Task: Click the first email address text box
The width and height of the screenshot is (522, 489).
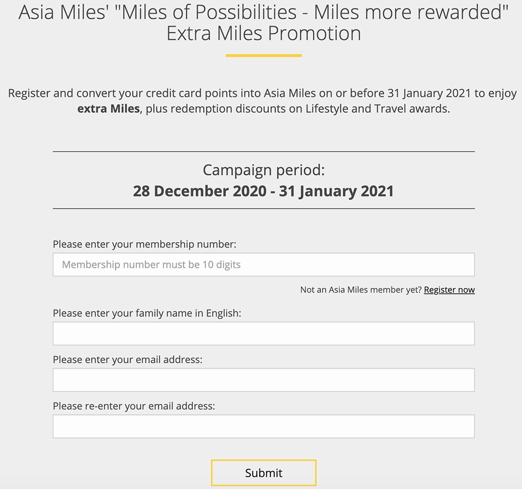Action: click(264, 380)
